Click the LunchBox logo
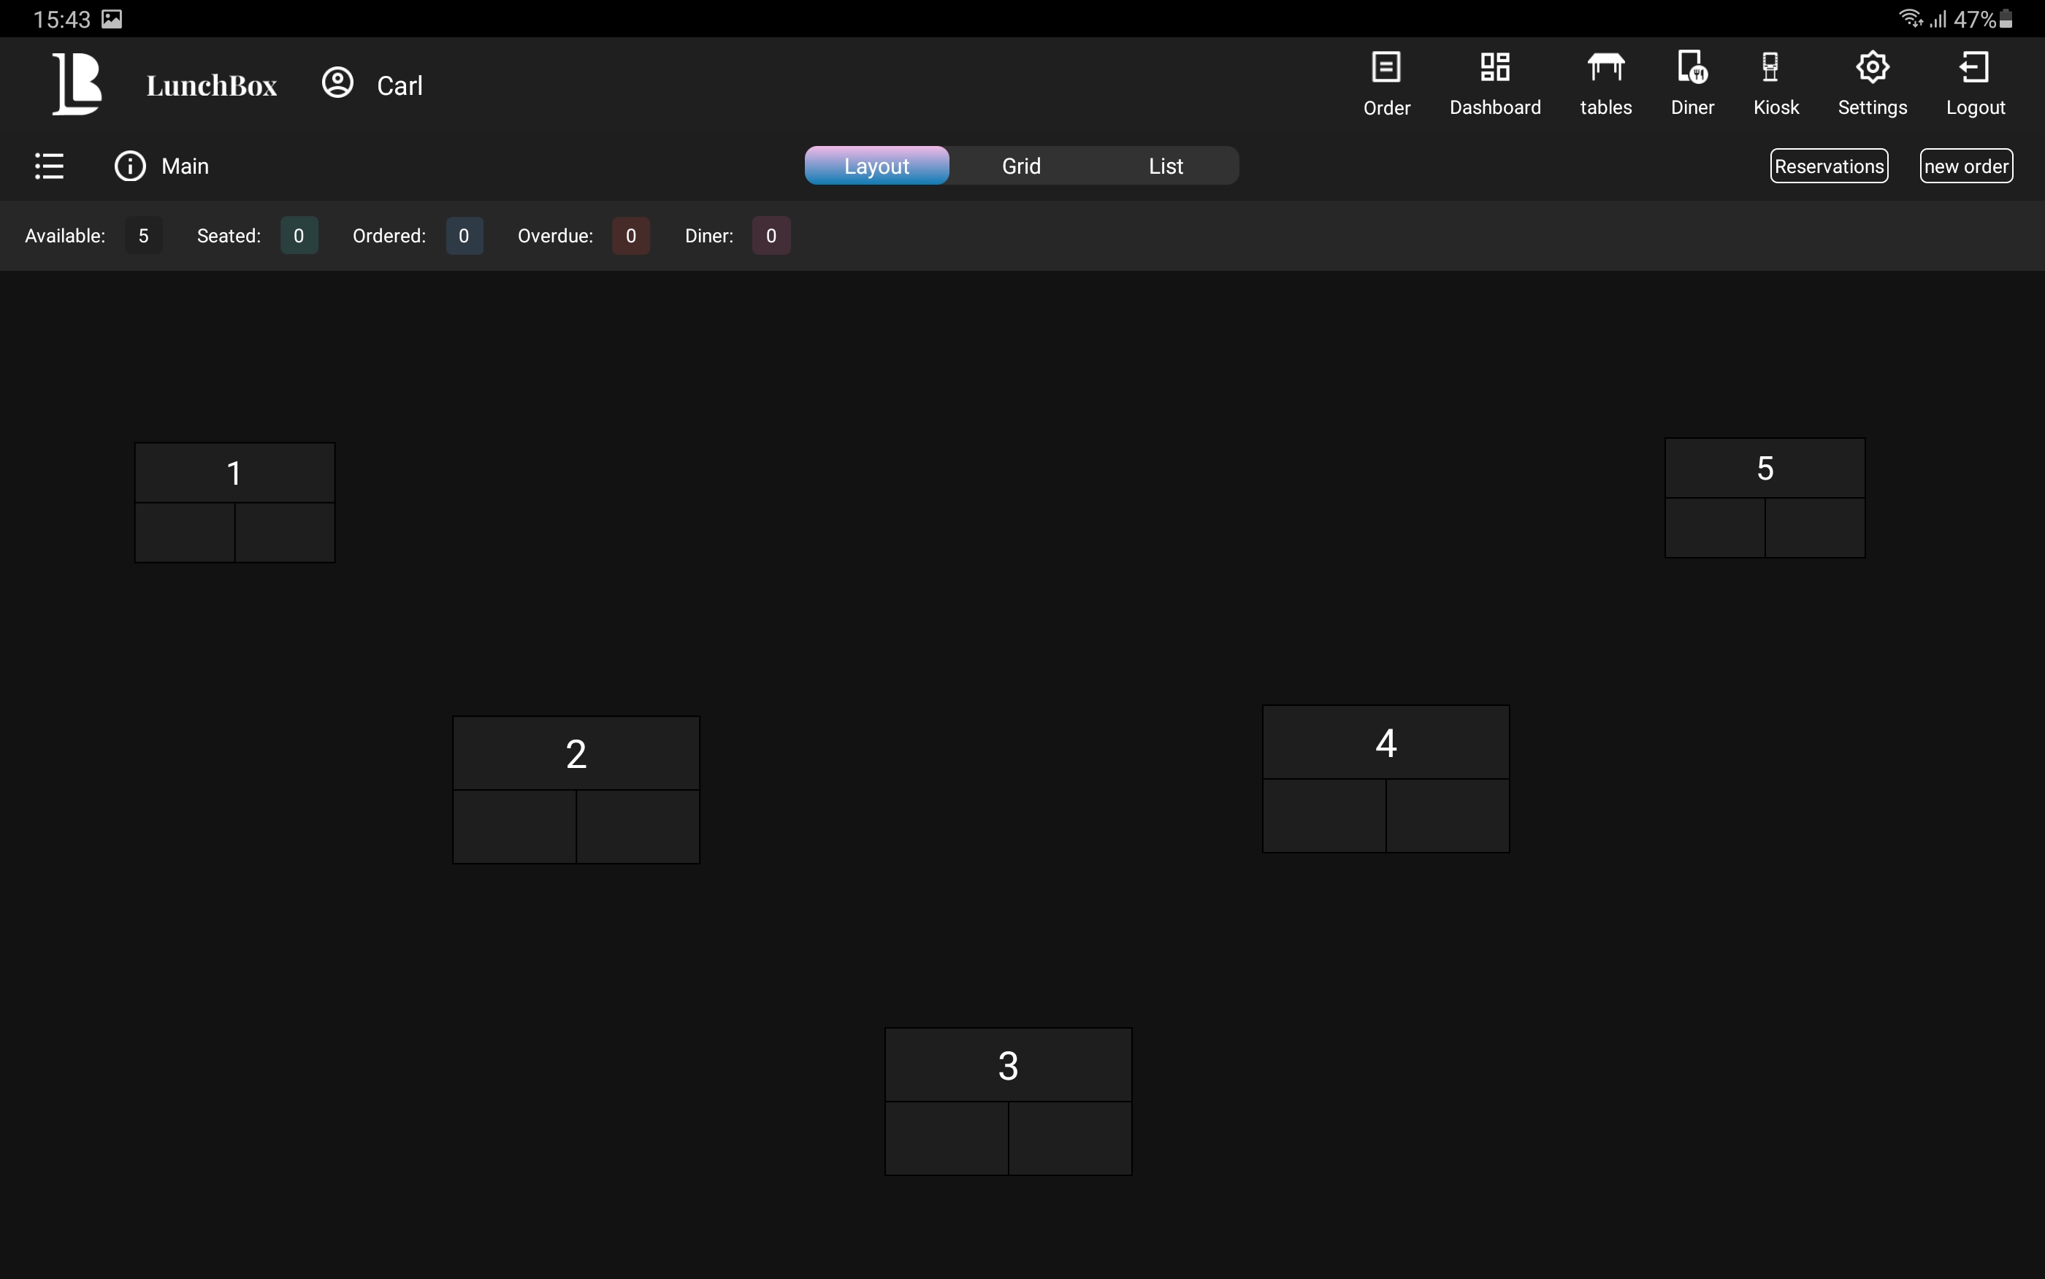This screenshot has height=1279, width=2045. pos(78,83)
